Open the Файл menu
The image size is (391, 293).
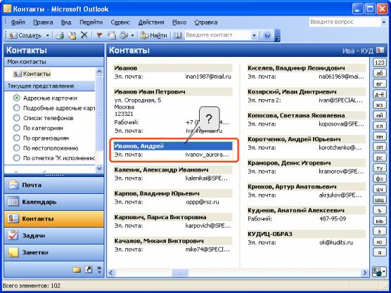pos(18,22)
